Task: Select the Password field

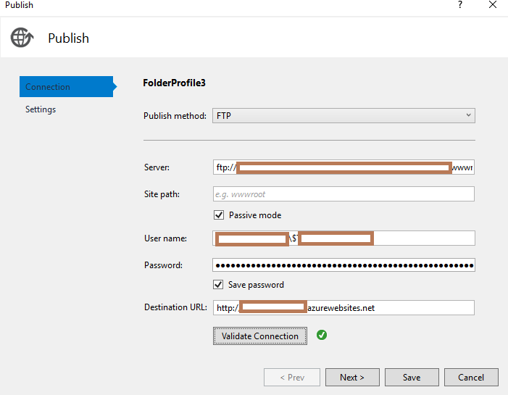Action: click(x=343, y=265)
